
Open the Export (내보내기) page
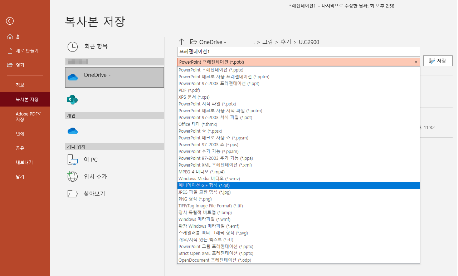coord(25,162)
